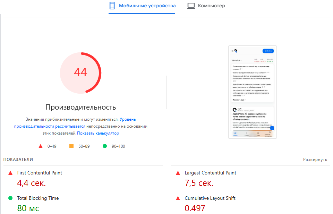Click the Largest Contentful Paint value 7,5 сек.

(199, 183)
